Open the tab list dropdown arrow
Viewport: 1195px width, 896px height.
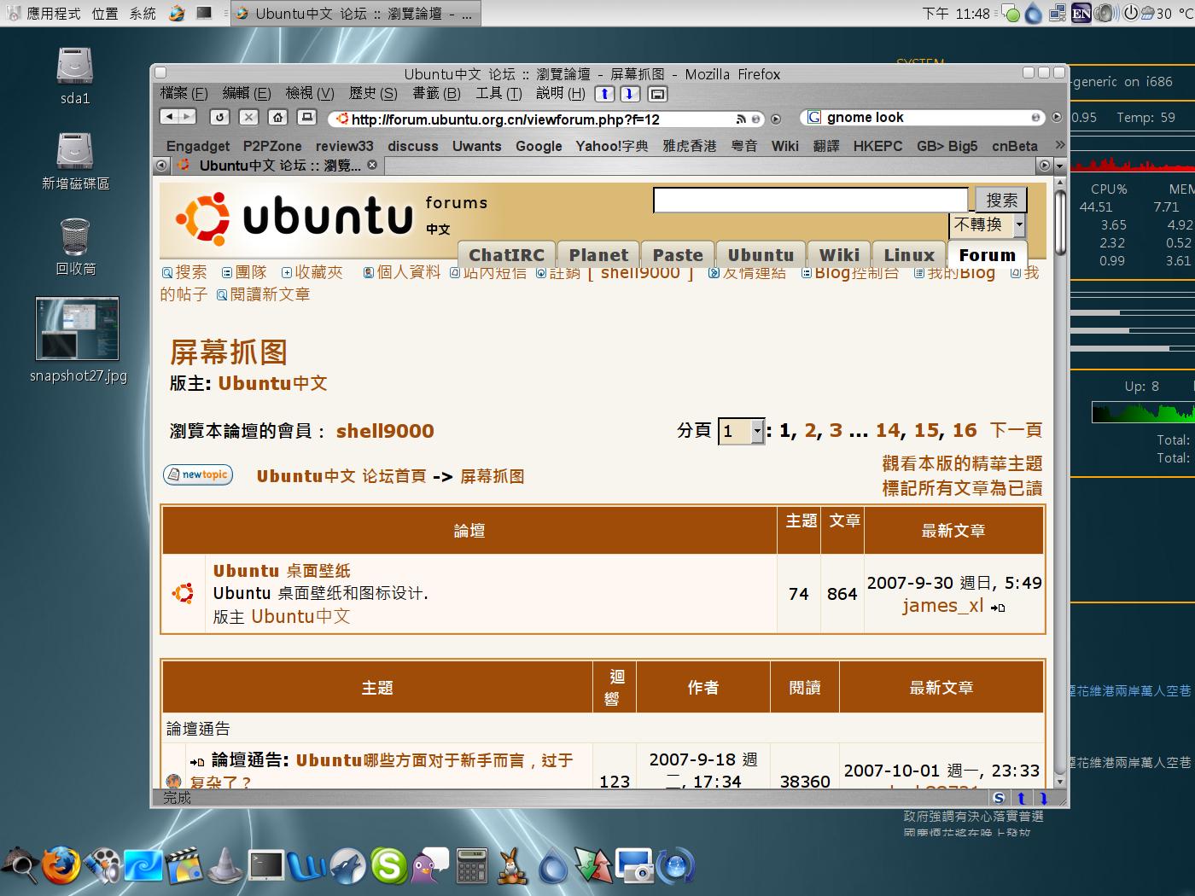1060,166
